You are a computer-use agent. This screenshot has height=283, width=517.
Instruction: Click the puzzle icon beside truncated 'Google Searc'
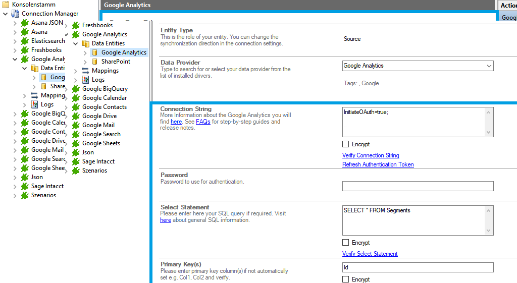click(x=25, y=159)
